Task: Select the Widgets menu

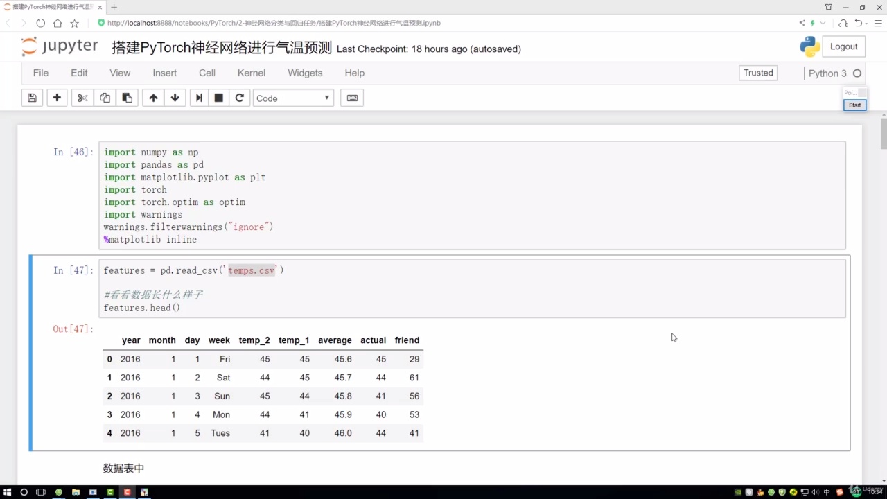Action: click(x=305, y=73)
